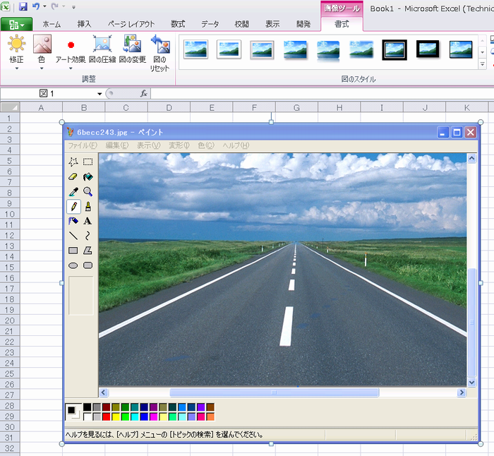Click the 変形(I) menu in the Paint picture
Image resolution: width=494 pixels, height=456 pixels.
179,145
